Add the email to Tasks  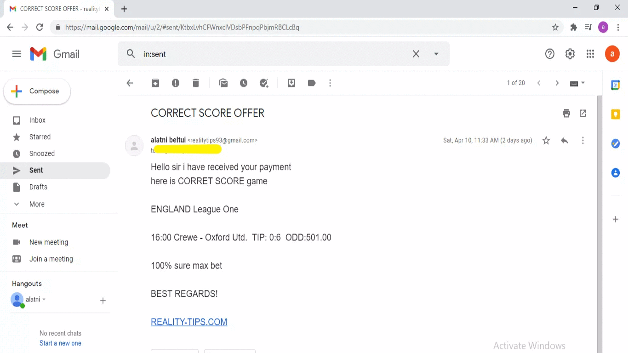coord(264,83)
